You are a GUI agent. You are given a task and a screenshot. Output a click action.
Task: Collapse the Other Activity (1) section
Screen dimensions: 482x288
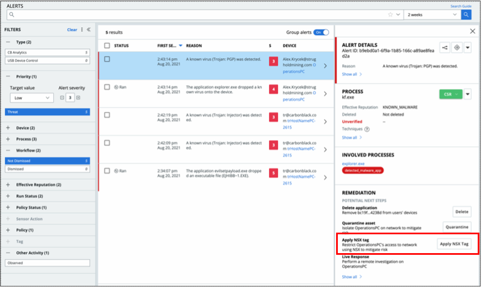pos(8,253)
